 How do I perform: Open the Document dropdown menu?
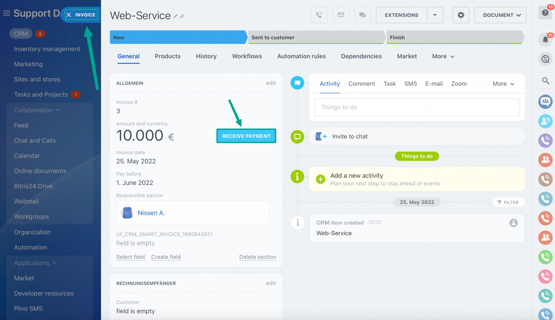pyautogui.click(x=500, y=15)
